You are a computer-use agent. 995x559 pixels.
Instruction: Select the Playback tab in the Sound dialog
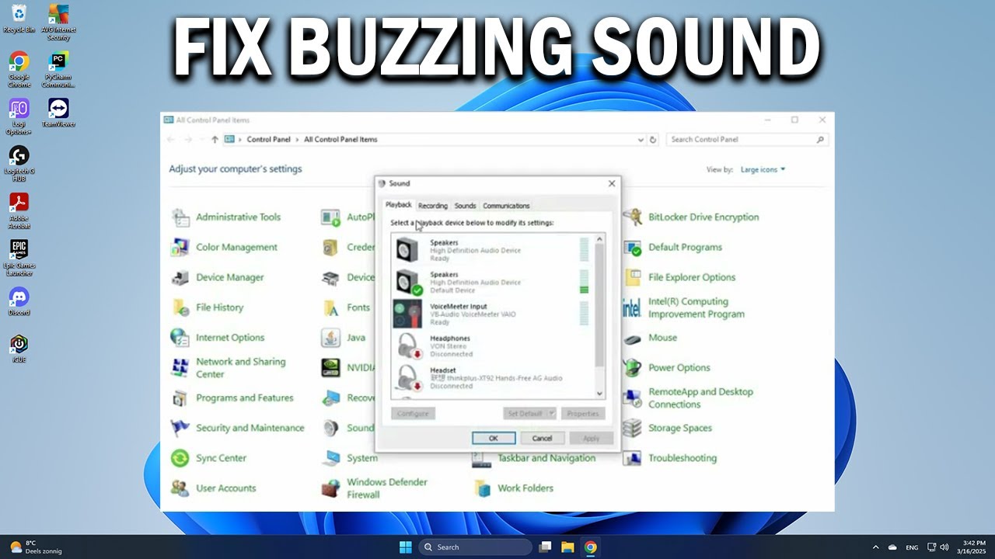click(399, 205)
